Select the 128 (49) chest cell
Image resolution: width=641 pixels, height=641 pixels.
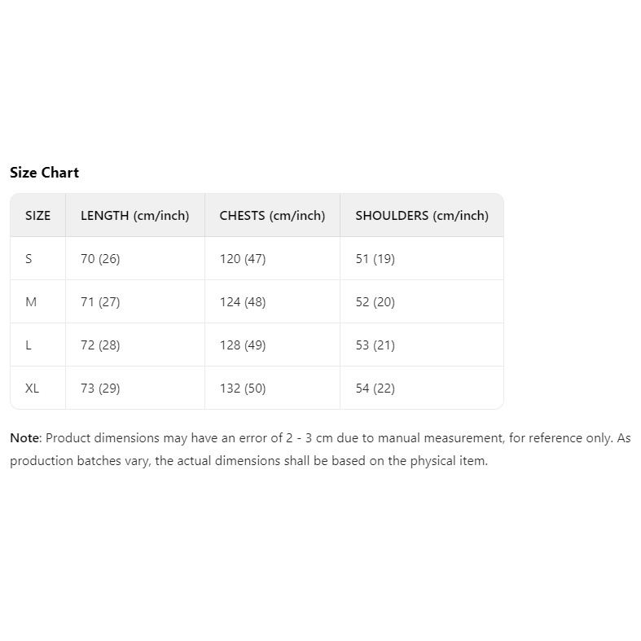click(243, 345)
